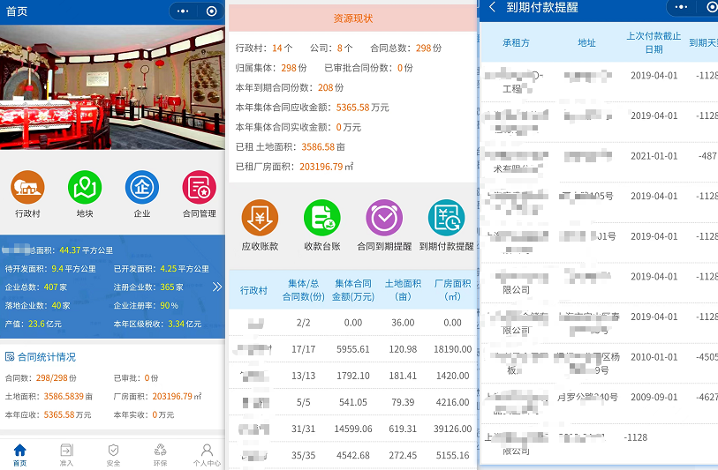
Task: Go back using the arrow beside 到期付款提醒 title
Action: click(492, 8)
